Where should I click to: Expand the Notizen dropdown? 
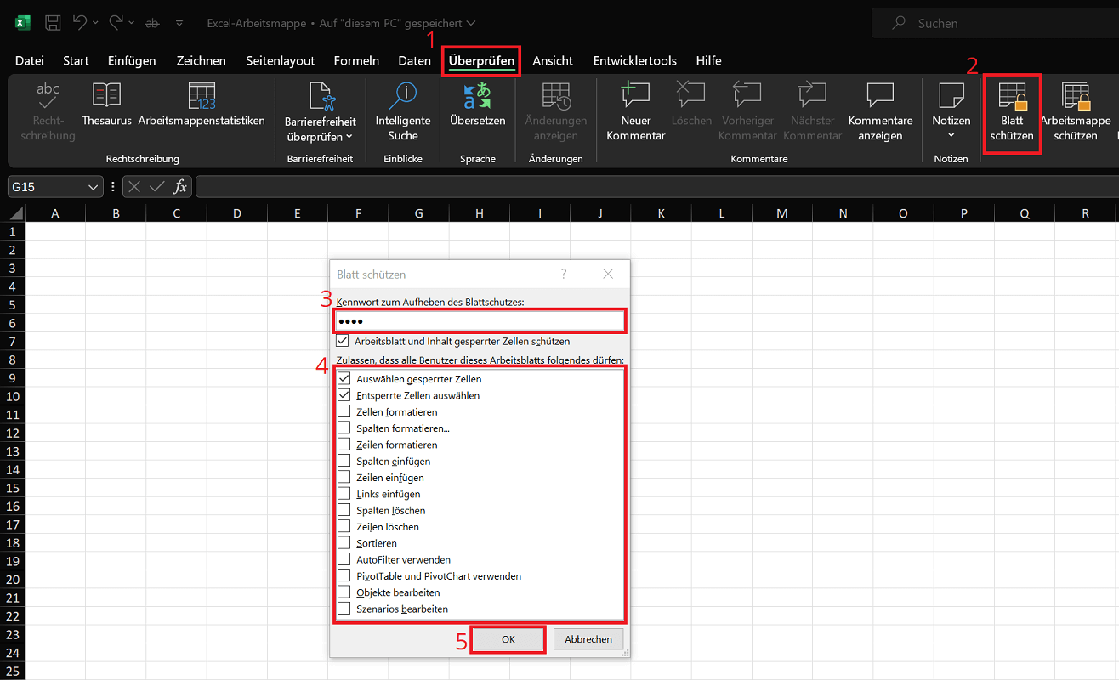coord(951,136)
